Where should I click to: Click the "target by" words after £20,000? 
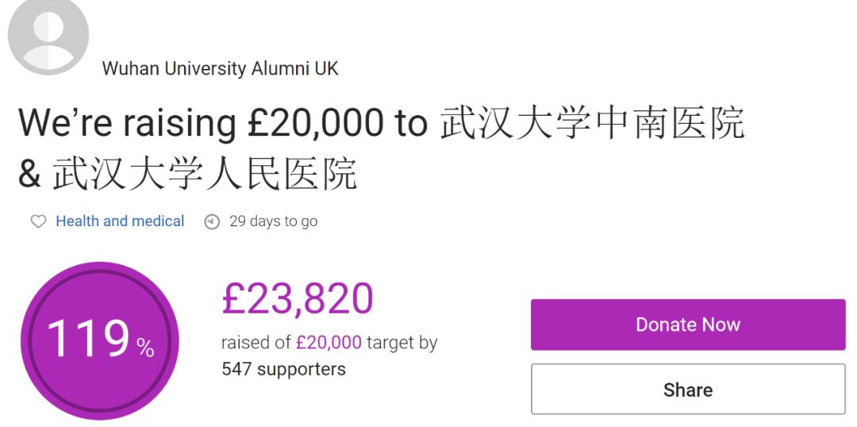tap(402, 343)
